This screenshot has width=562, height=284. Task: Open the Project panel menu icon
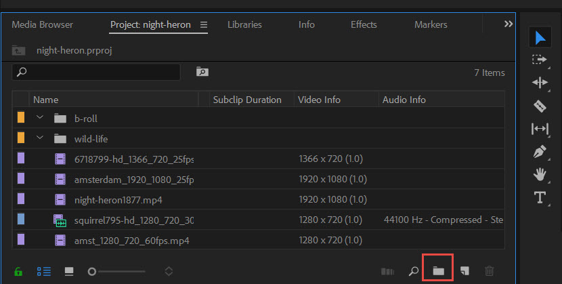point(204,25)
